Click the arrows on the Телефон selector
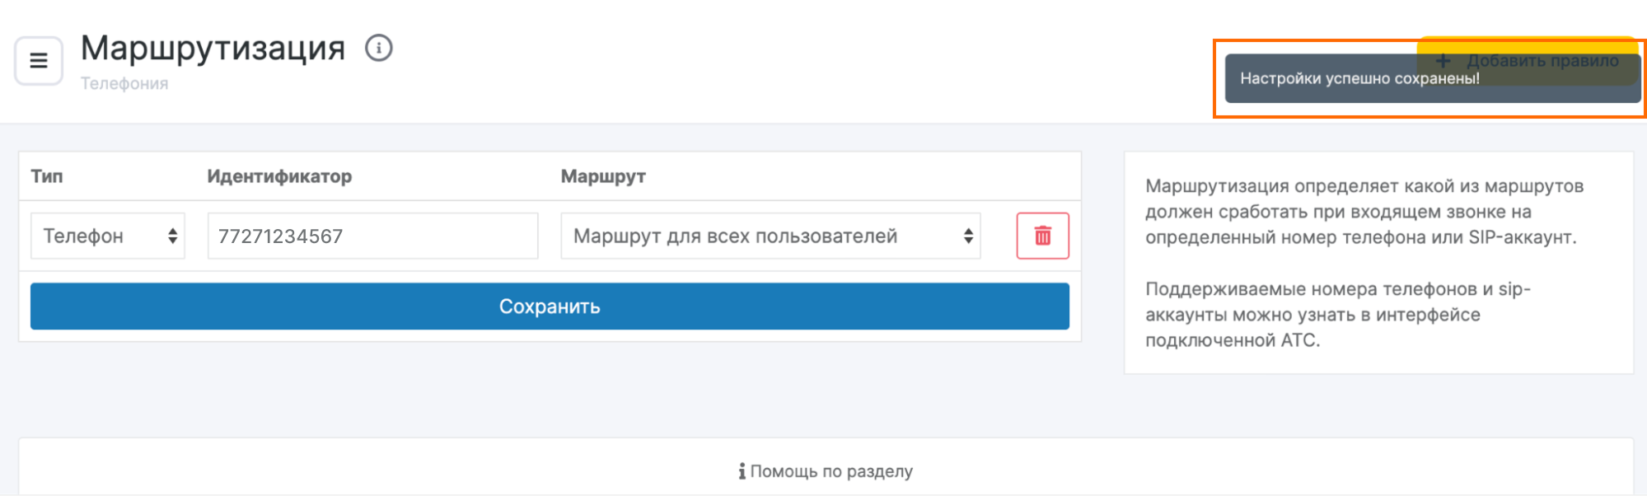The image size is (1647, 496). pyautogui.click(x=172, y=236)
